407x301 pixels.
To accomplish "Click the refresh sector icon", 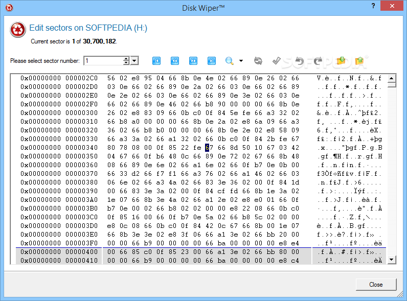I will click(x=258, y=61).
